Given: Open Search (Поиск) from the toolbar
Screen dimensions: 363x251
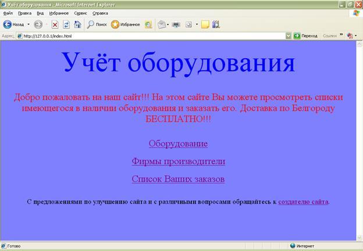Looking at the screenshot, I should point(97,24).
